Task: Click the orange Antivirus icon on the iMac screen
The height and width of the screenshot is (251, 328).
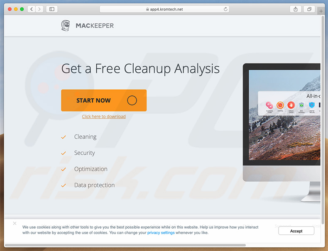Action: [280, 105]
